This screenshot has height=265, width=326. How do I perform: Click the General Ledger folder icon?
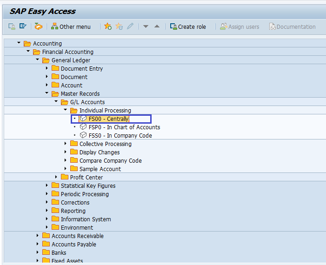pyautogui.click(x=46, y=60)
